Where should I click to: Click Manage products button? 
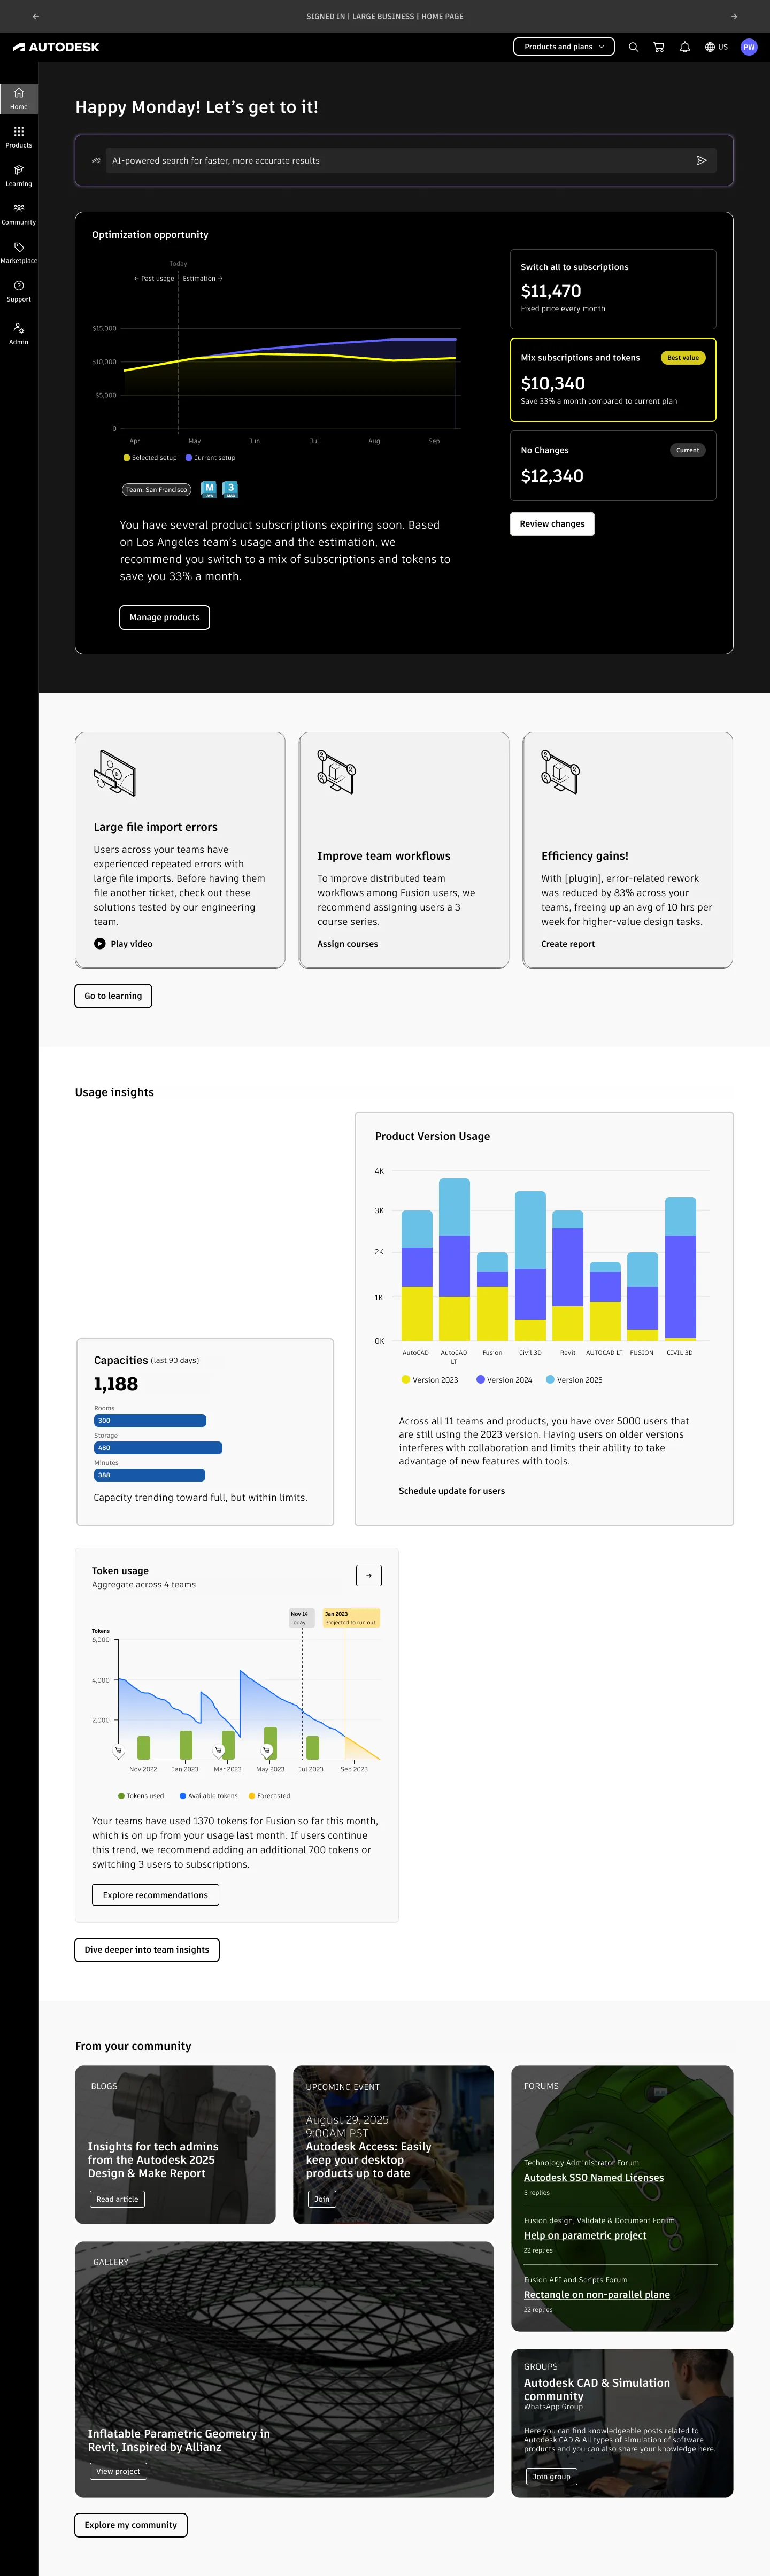pyautogui.click(x=164, y=618)
